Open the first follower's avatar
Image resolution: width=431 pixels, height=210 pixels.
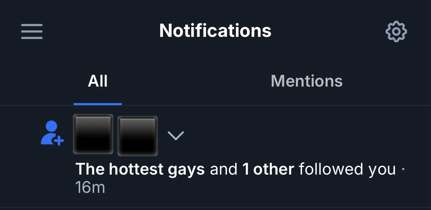click(x=93, y=134)
